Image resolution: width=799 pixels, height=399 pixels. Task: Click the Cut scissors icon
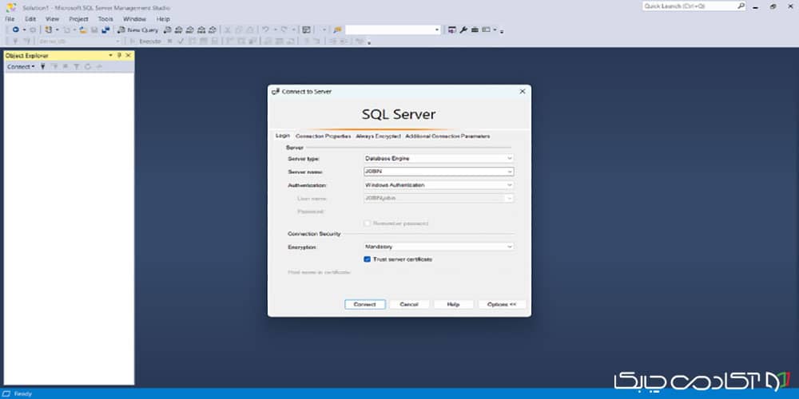tap(227, 30)
